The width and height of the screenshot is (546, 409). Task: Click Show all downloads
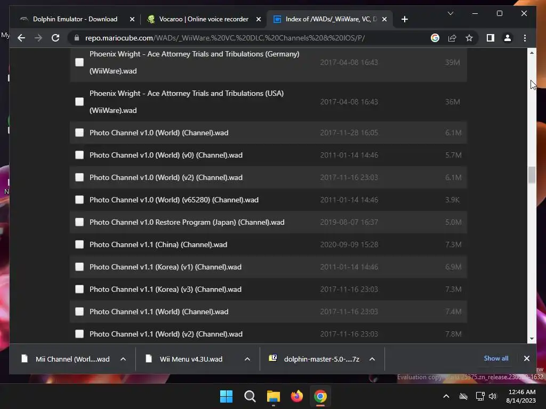(x=496, y=358)
